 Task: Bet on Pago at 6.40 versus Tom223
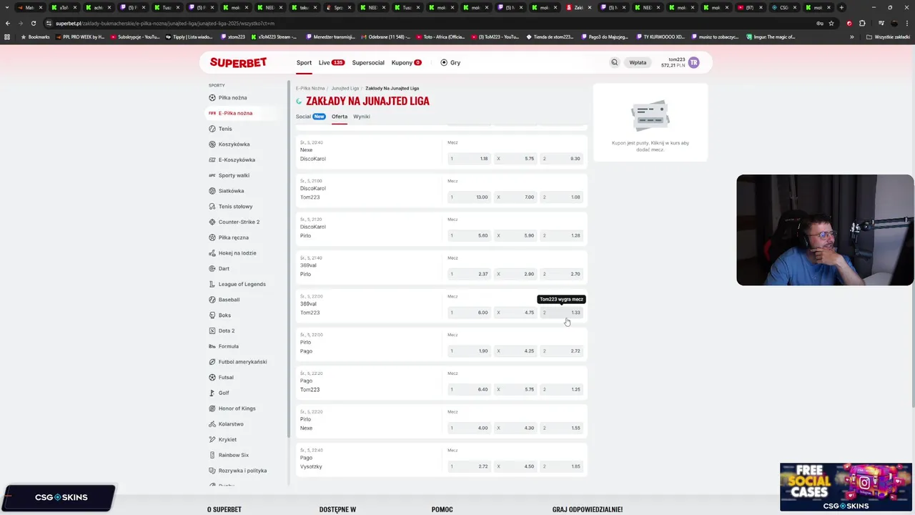coord(469,390)
